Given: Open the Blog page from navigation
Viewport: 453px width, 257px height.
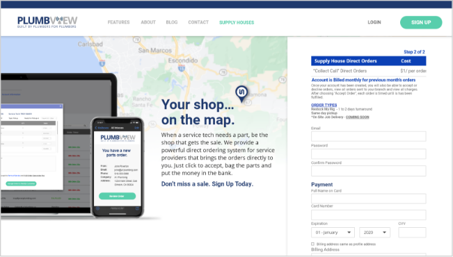Looking at the screenshot, I should click(x=172, y=22).
